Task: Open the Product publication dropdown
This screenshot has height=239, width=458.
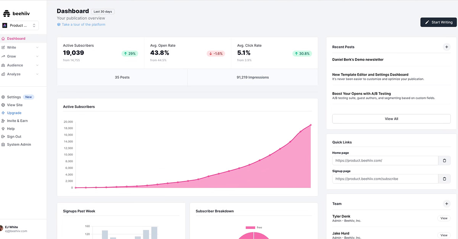Action: (19, 25)
